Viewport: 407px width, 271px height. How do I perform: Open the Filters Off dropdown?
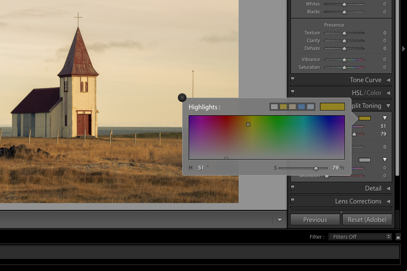pos(360,236)
